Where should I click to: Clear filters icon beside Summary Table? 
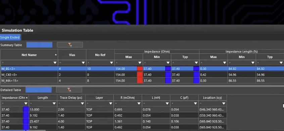[70, 45]
